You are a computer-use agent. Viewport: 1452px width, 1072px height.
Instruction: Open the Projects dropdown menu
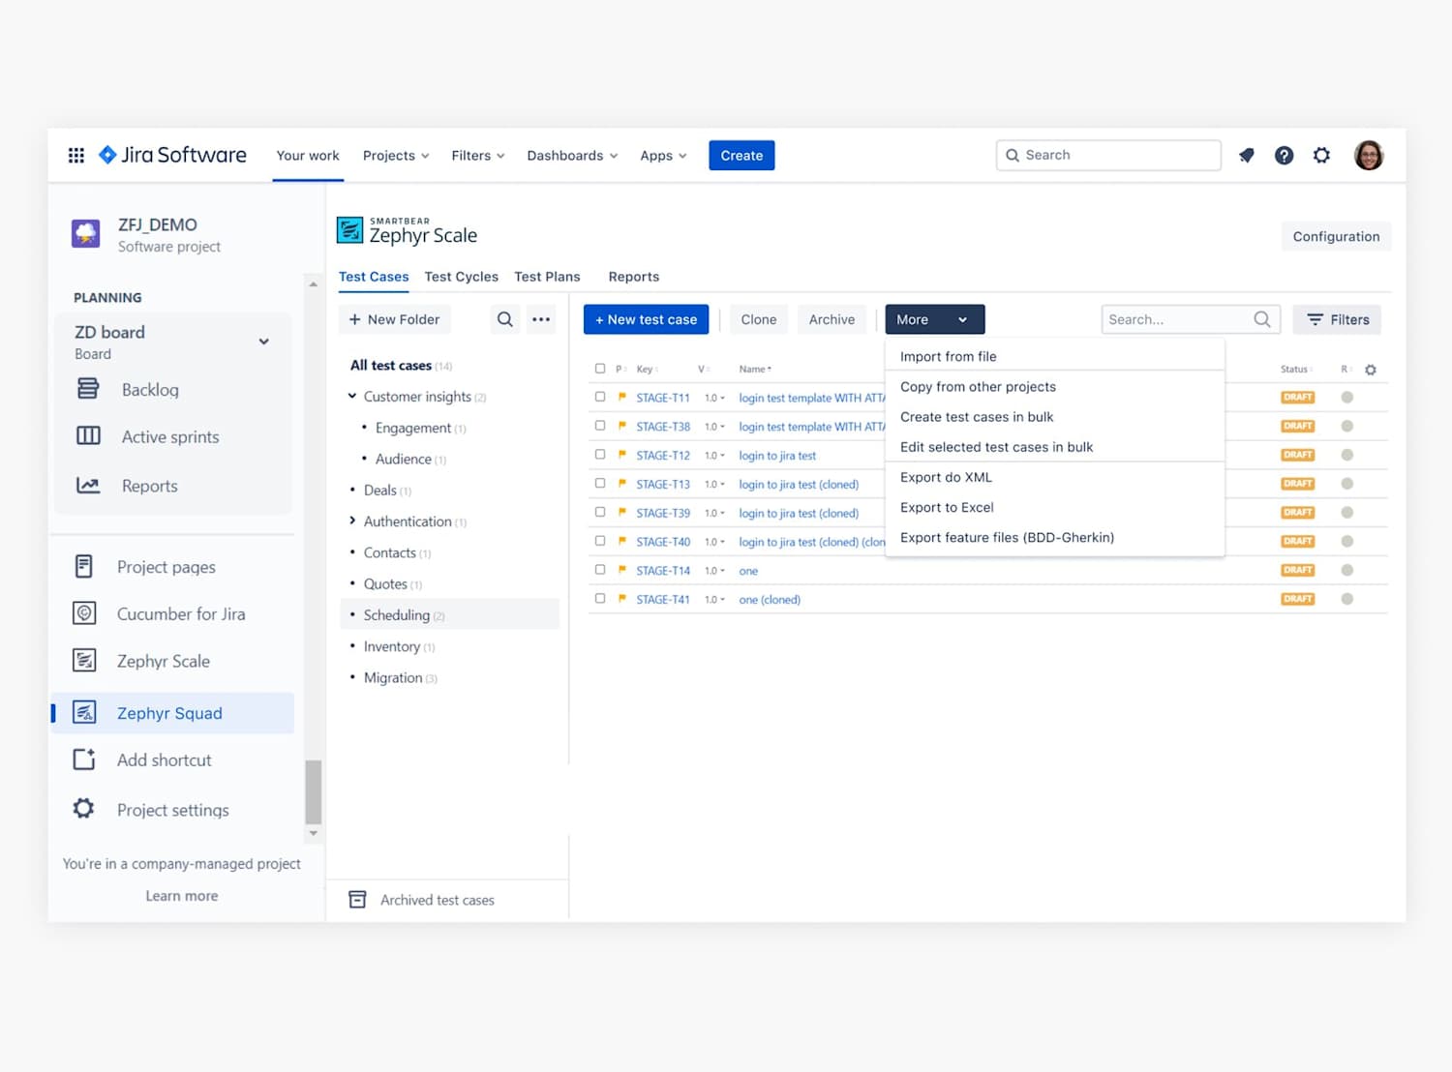pyautogui.click(x=396, y=156)
